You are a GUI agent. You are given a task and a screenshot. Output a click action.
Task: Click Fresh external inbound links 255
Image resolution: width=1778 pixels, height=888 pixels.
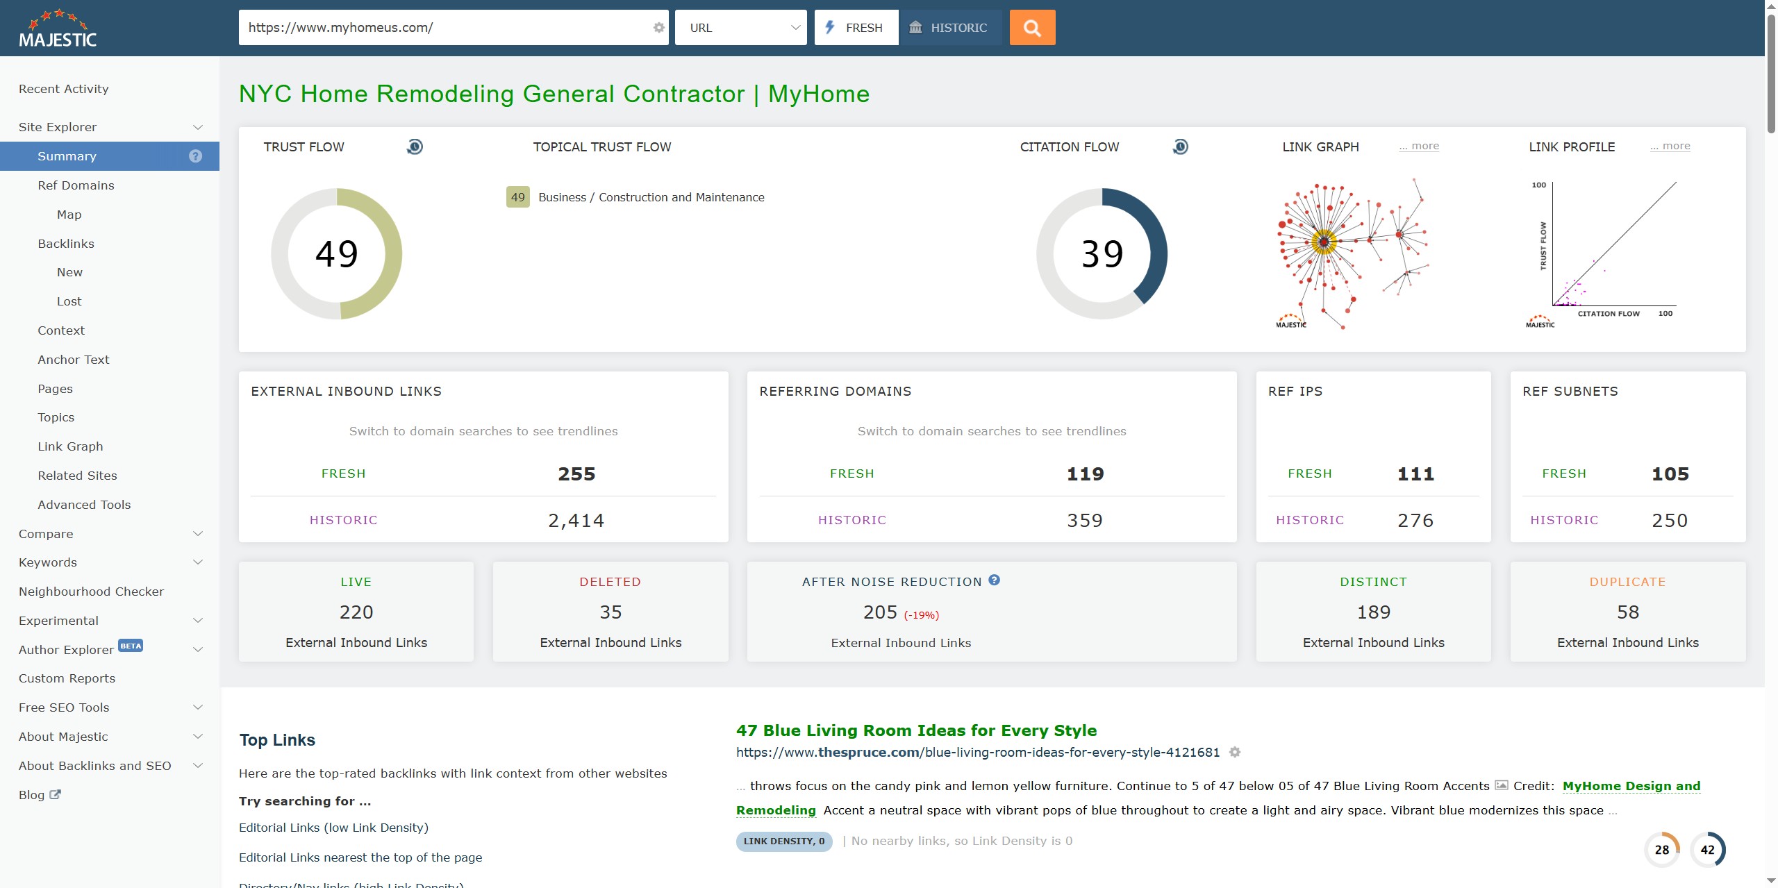(576, 474)
